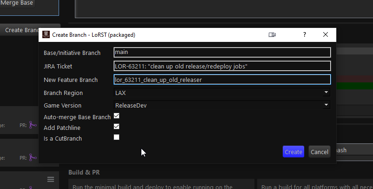373x189 pixels.
Task: Open the Game Version dropdown arrow
Action: tap(326, 105)
